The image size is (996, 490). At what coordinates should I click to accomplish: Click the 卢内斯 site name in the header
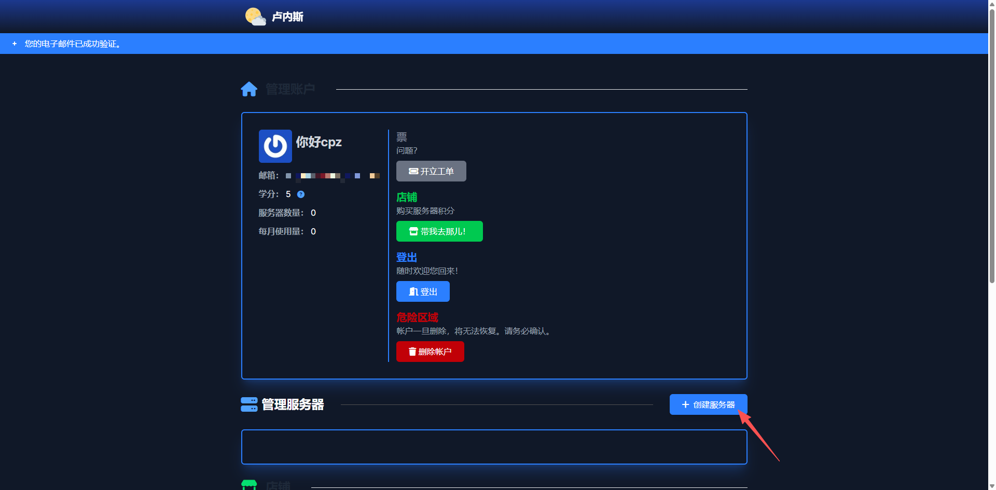pos(287,17)
